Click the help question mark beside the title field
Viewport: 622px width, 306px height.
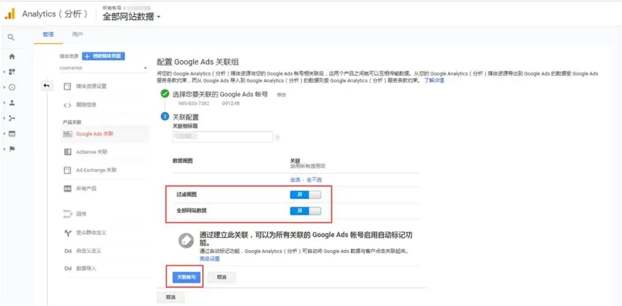pyautogui.click(x=277, y=137)
